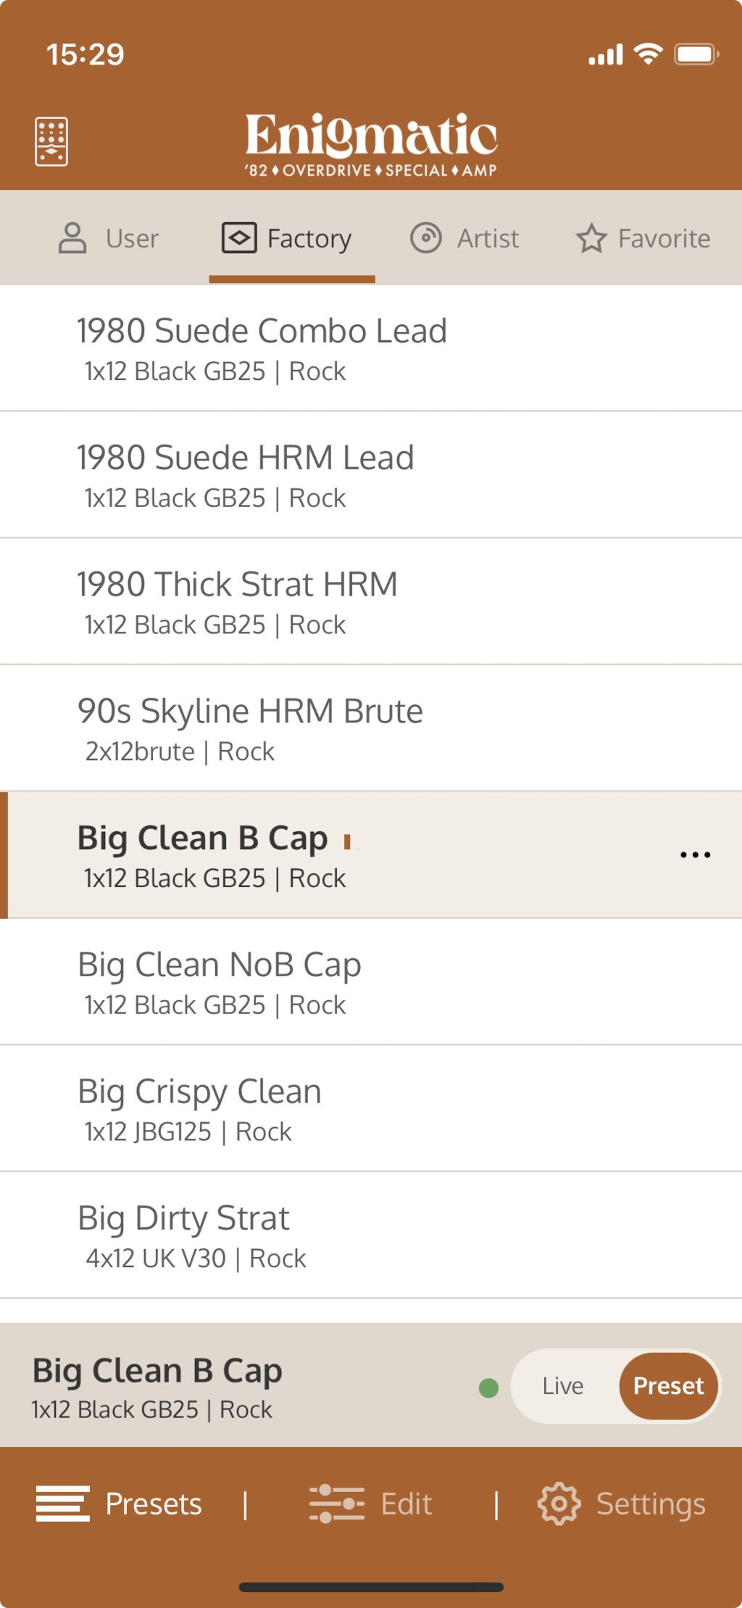
Task: Switch mode toggle to Live
Action: pyautogui.click(x=563, y=1386)
